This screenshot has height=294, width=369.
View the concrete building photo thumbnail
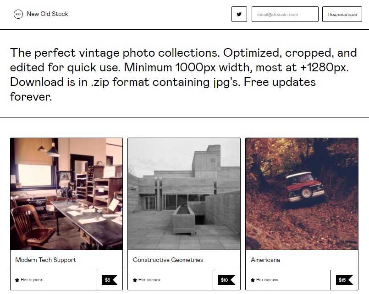click(x=184, y=194)
